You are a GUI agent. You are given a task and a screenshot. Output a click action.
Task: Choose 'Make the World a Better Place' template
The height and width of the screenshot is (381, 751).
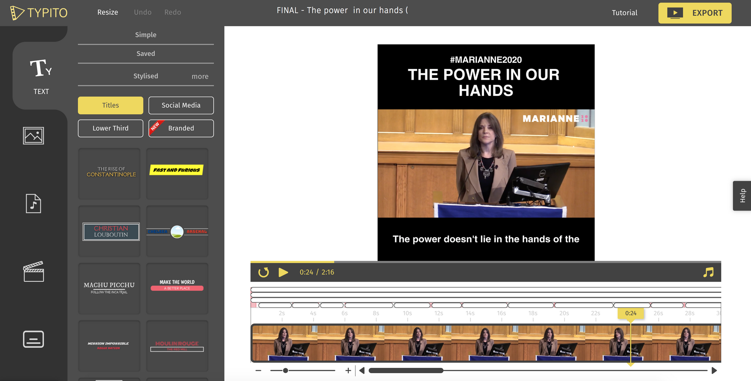pos(177,288)
